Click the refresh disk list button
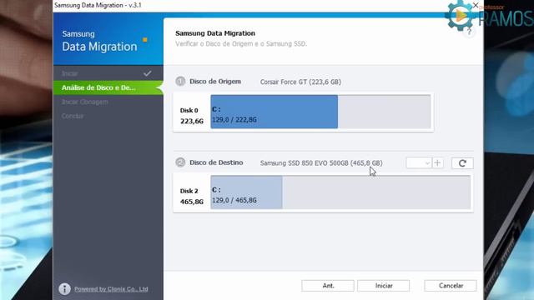Viewport: 534px width, 300px height. (462, 163)
